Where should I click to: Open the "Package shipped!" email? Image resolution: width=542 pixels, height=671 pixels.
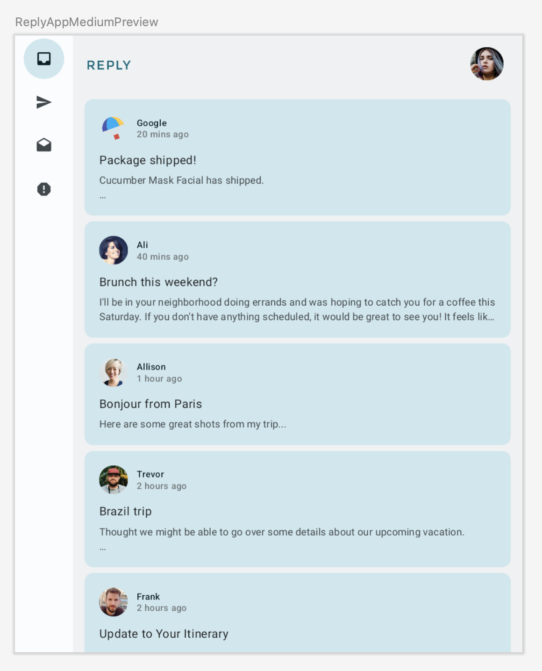click(x=148, y=160)
